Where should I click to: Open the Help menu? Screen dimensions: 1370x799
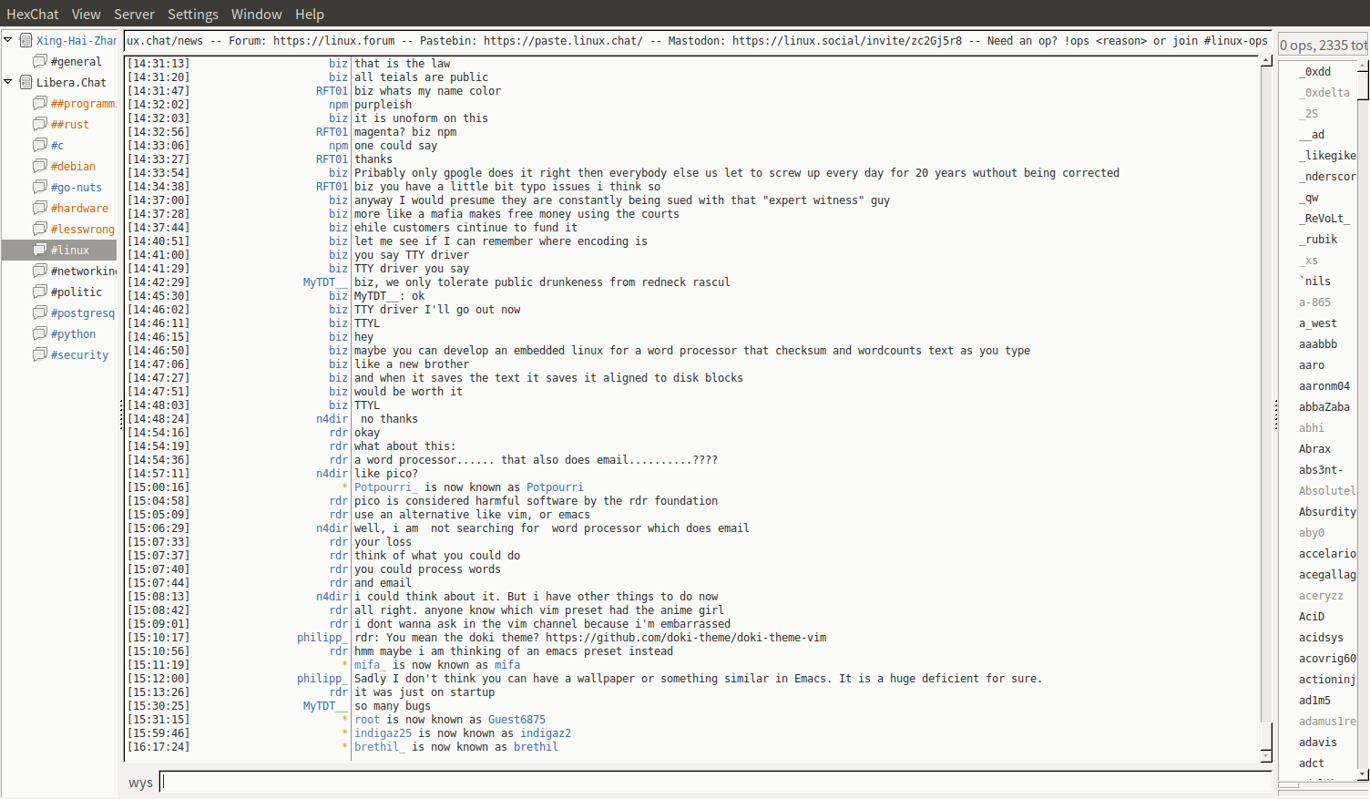(309, 14)
